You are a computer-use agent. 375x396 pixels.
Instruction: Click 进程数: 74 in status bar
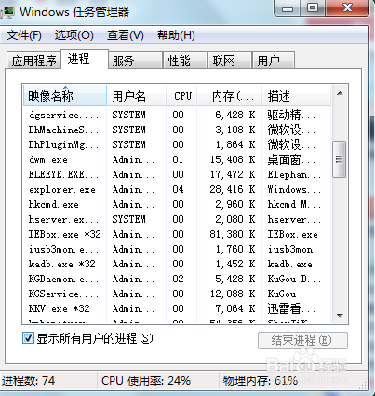point(28,381)
